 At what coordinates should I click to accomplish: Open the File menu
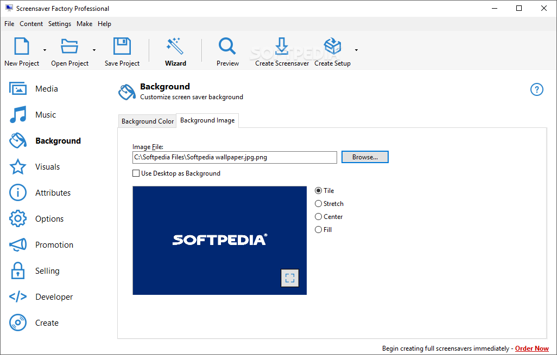pyautogui.click(x=9, y=24)
